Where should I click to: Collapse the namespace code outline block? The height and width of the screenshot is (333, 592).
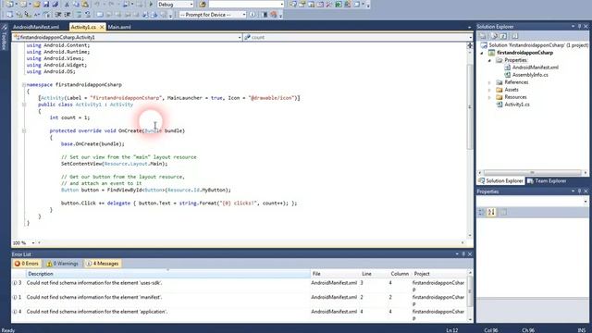point(24,84)
